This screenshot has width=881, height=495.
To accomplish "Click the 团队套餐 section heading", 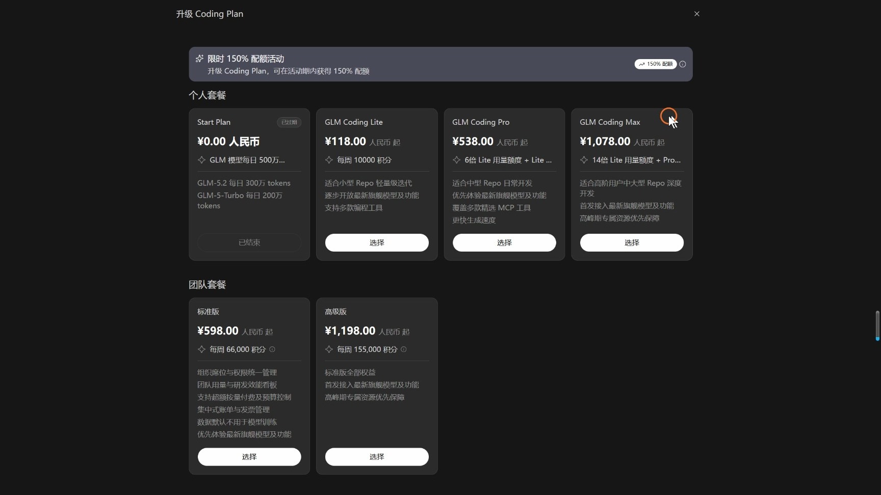I will (208, 285).
